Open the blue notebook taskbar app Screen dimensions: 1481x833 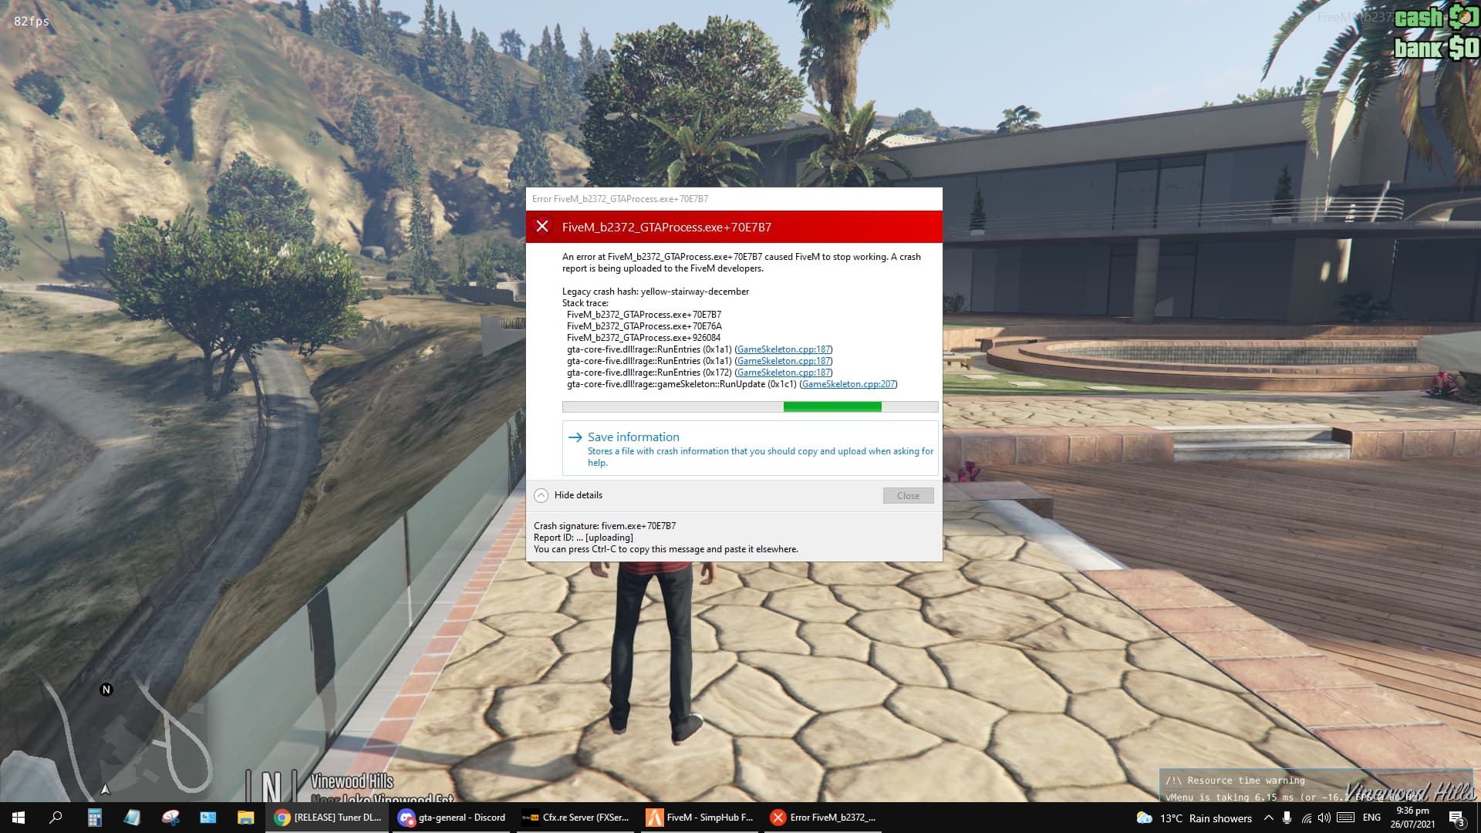(132, 818)
